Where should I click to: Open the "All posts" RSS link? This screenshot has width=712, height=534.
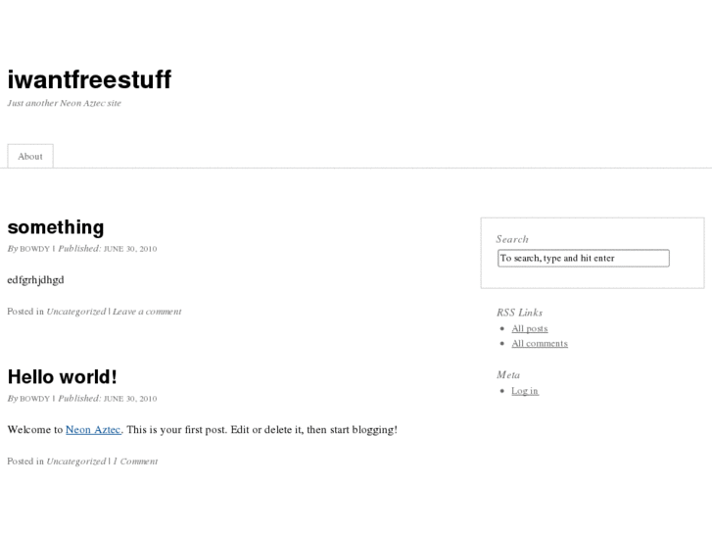coord(530,329)
